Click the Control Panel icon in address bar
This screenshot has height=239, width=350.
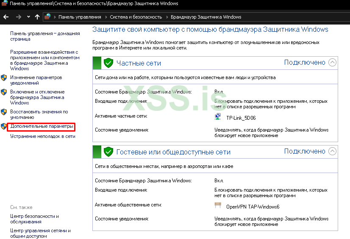(48, 17)
